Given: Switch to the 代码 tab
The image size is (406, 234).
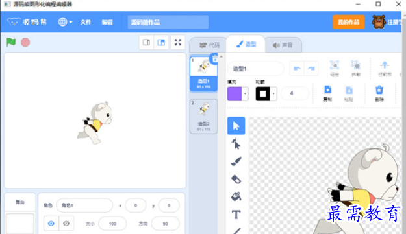Looking at the screenshot, I should point(209,45).
